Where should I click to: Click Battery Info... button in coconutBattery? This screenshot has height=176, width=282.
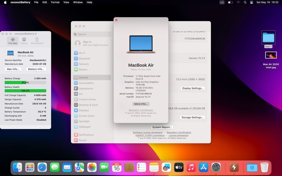[36, 69]
